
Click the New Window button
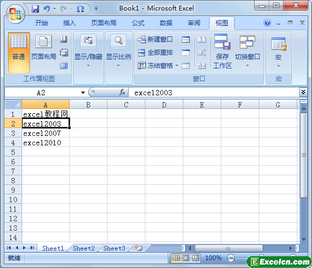[155, 39]
